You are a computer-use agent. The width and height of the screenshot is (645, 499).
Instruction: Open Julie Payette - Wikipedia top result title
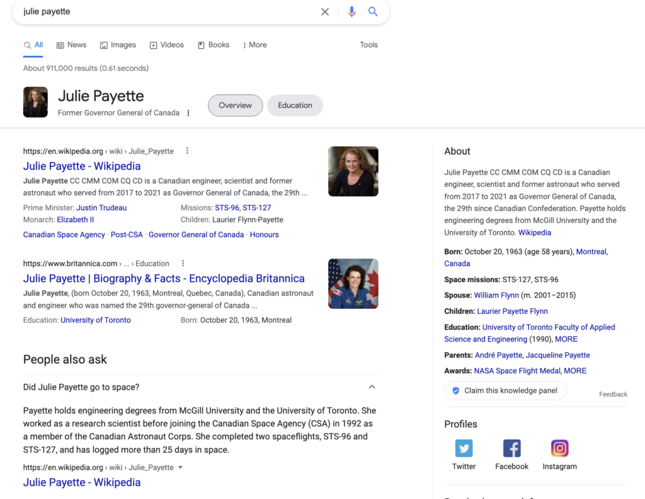tap(82, 166)
